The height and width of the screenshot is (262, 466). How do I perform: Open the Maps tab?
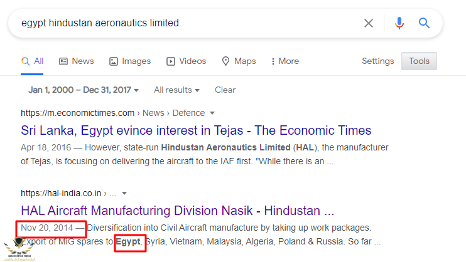pyautogui.click(x=239, y=61)
